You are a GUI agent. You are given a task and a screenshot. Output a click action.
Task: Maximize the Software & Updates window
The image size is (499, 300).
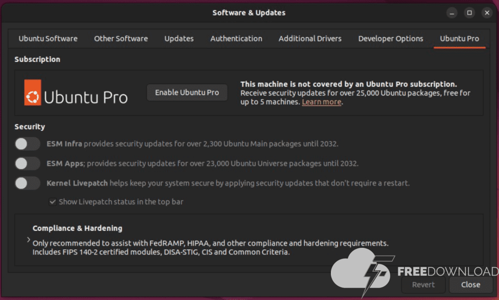pos(469,13)
